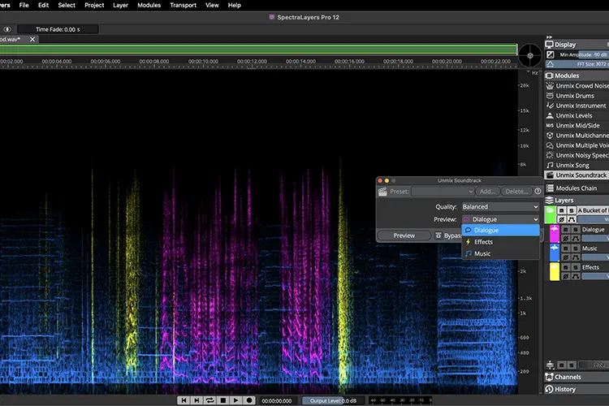Mute the Dialogue layer

(566, 230)
